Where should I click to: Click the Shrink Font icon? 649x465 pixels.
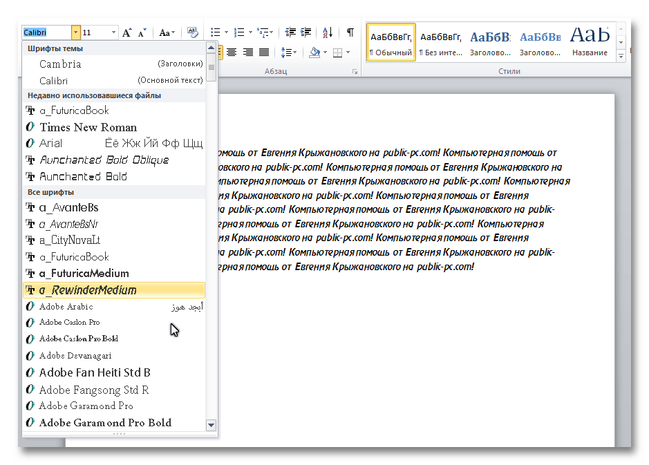(142, 32)
